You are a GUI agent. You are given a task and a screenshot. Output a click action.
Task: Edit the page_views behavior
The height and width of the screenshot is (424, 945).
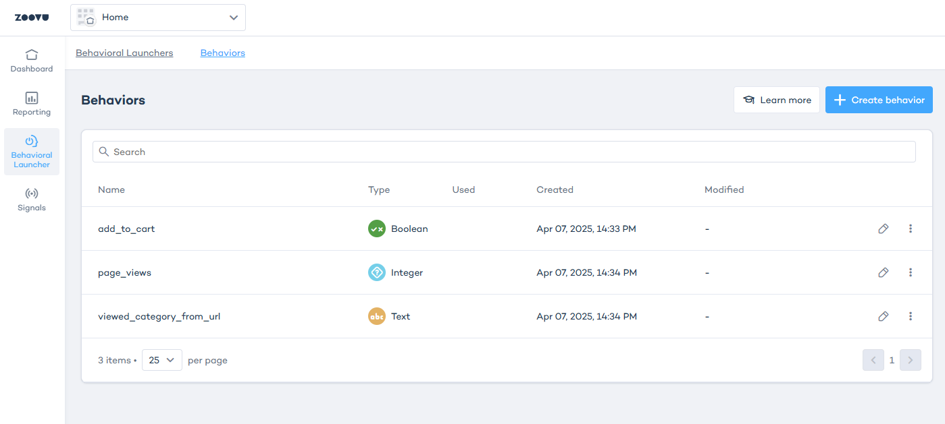[x=883, y=272]
